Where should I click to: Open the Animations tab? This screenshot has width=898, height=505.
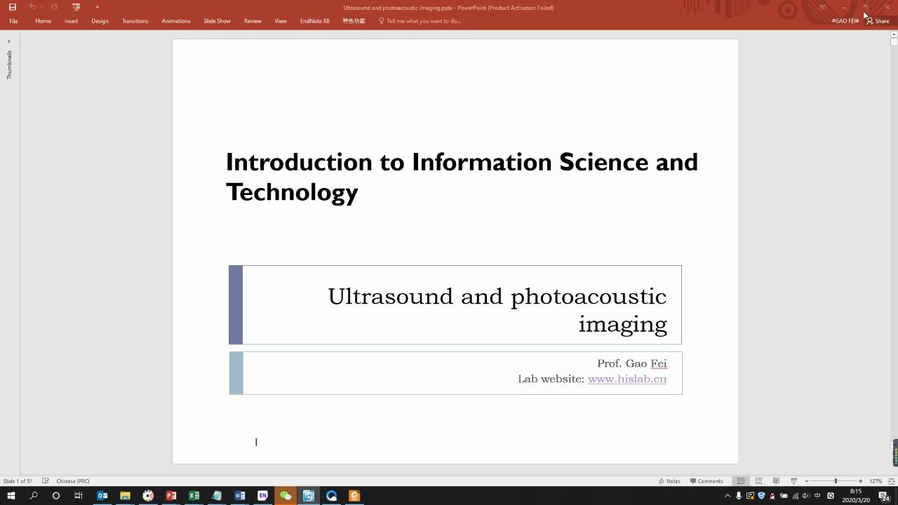click(175, 21)
